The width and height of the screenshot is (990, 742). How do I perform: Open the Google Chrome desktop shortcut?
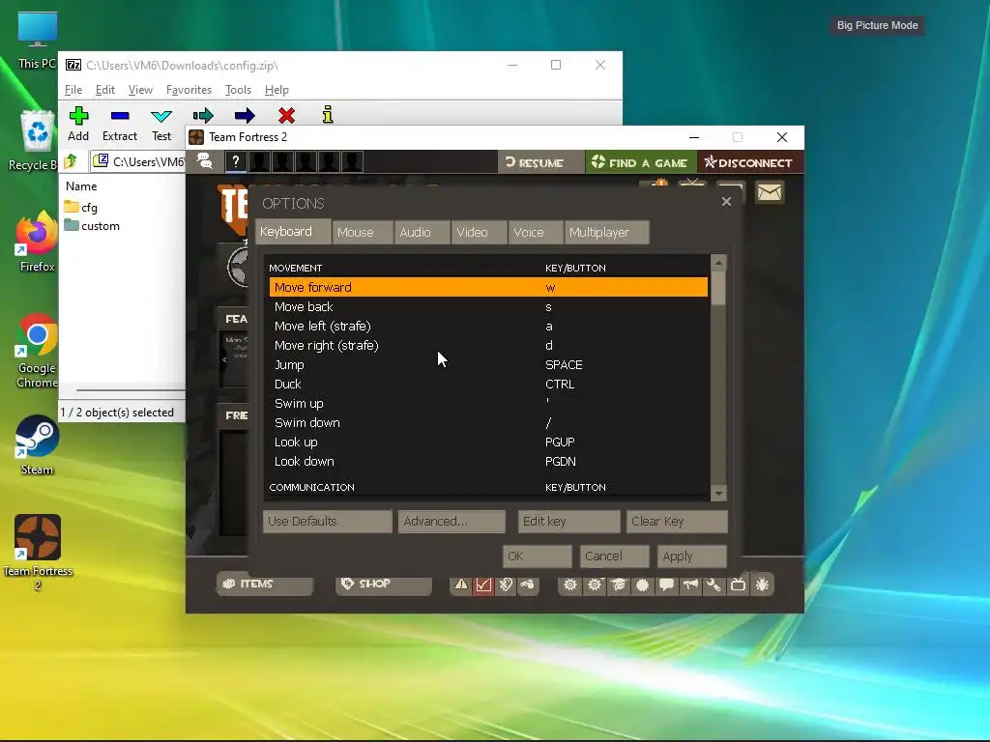click(x=37, y=351)
